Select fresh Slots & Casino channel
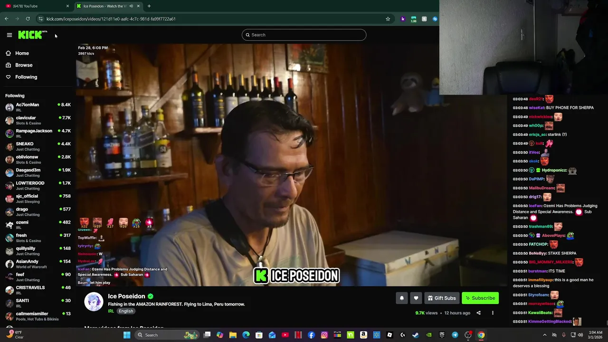This screenshot has width=608, height=342. [38, 237]
